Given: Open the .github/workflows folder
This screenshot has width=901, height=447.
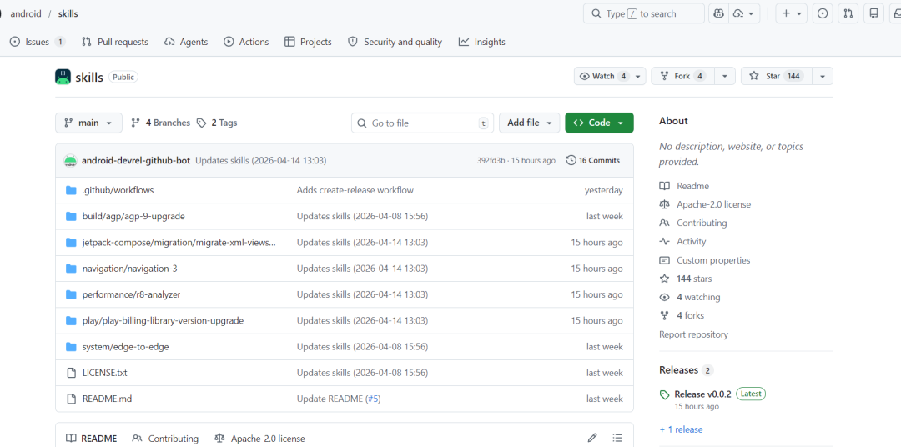Looking at the screenshot, I should coord(118,190).
